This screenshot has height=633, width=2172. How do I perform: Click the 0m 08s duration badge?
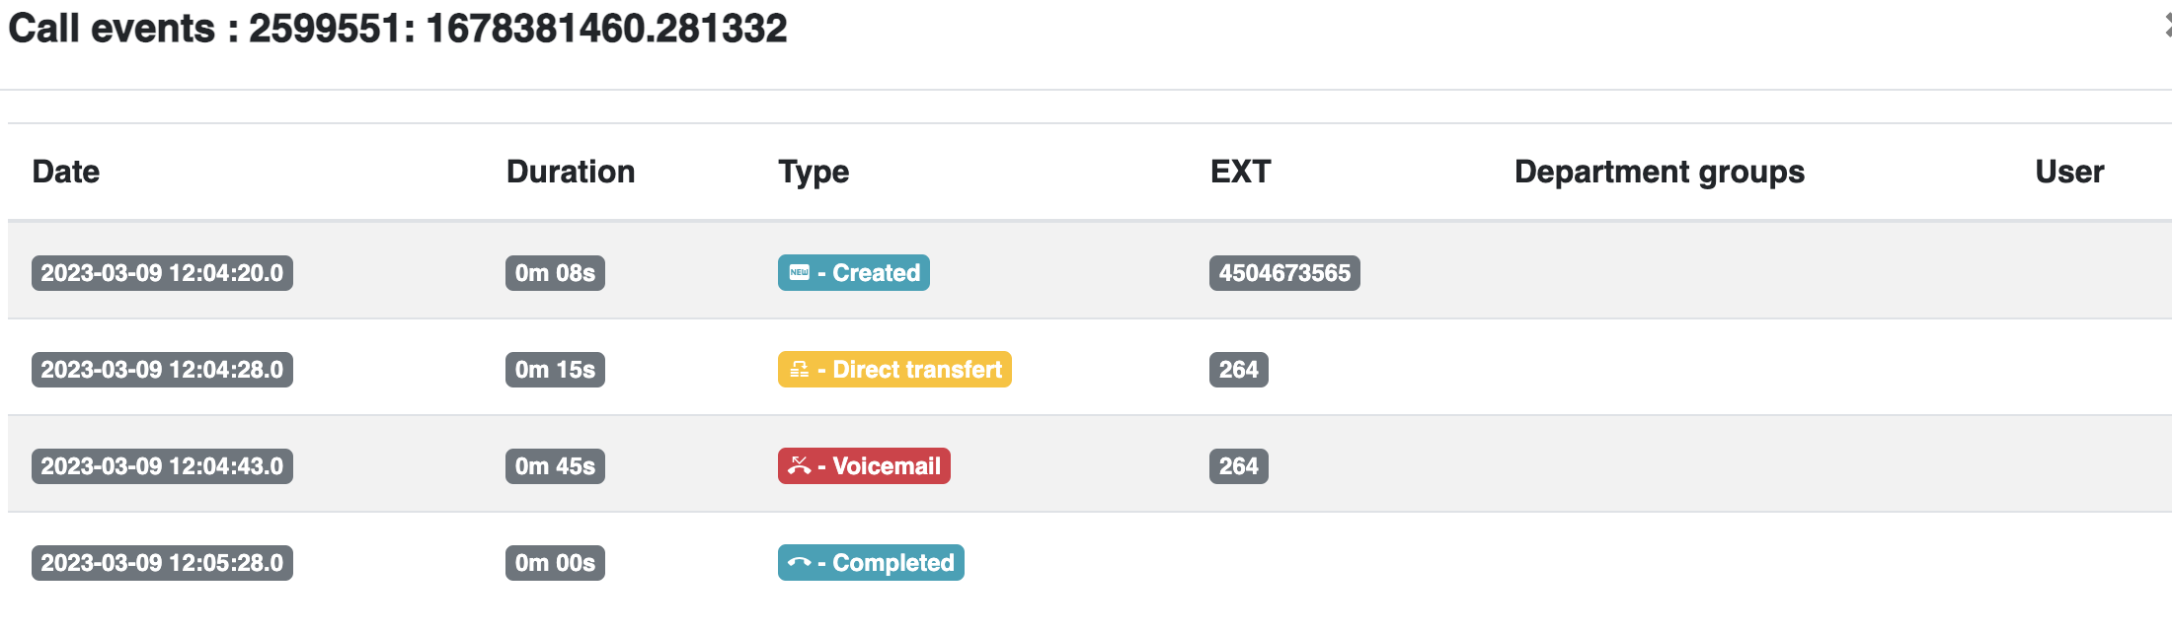point(555,273)
